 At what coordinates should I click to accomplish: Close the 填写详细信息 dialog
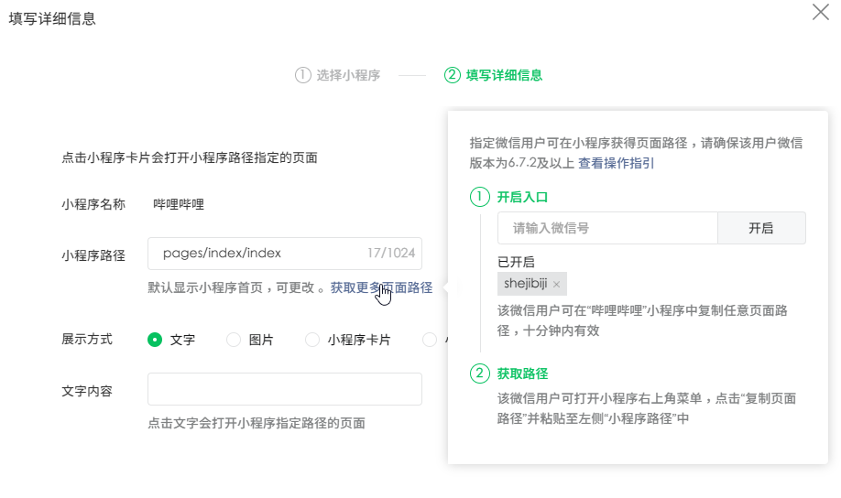tap(820, 13)
